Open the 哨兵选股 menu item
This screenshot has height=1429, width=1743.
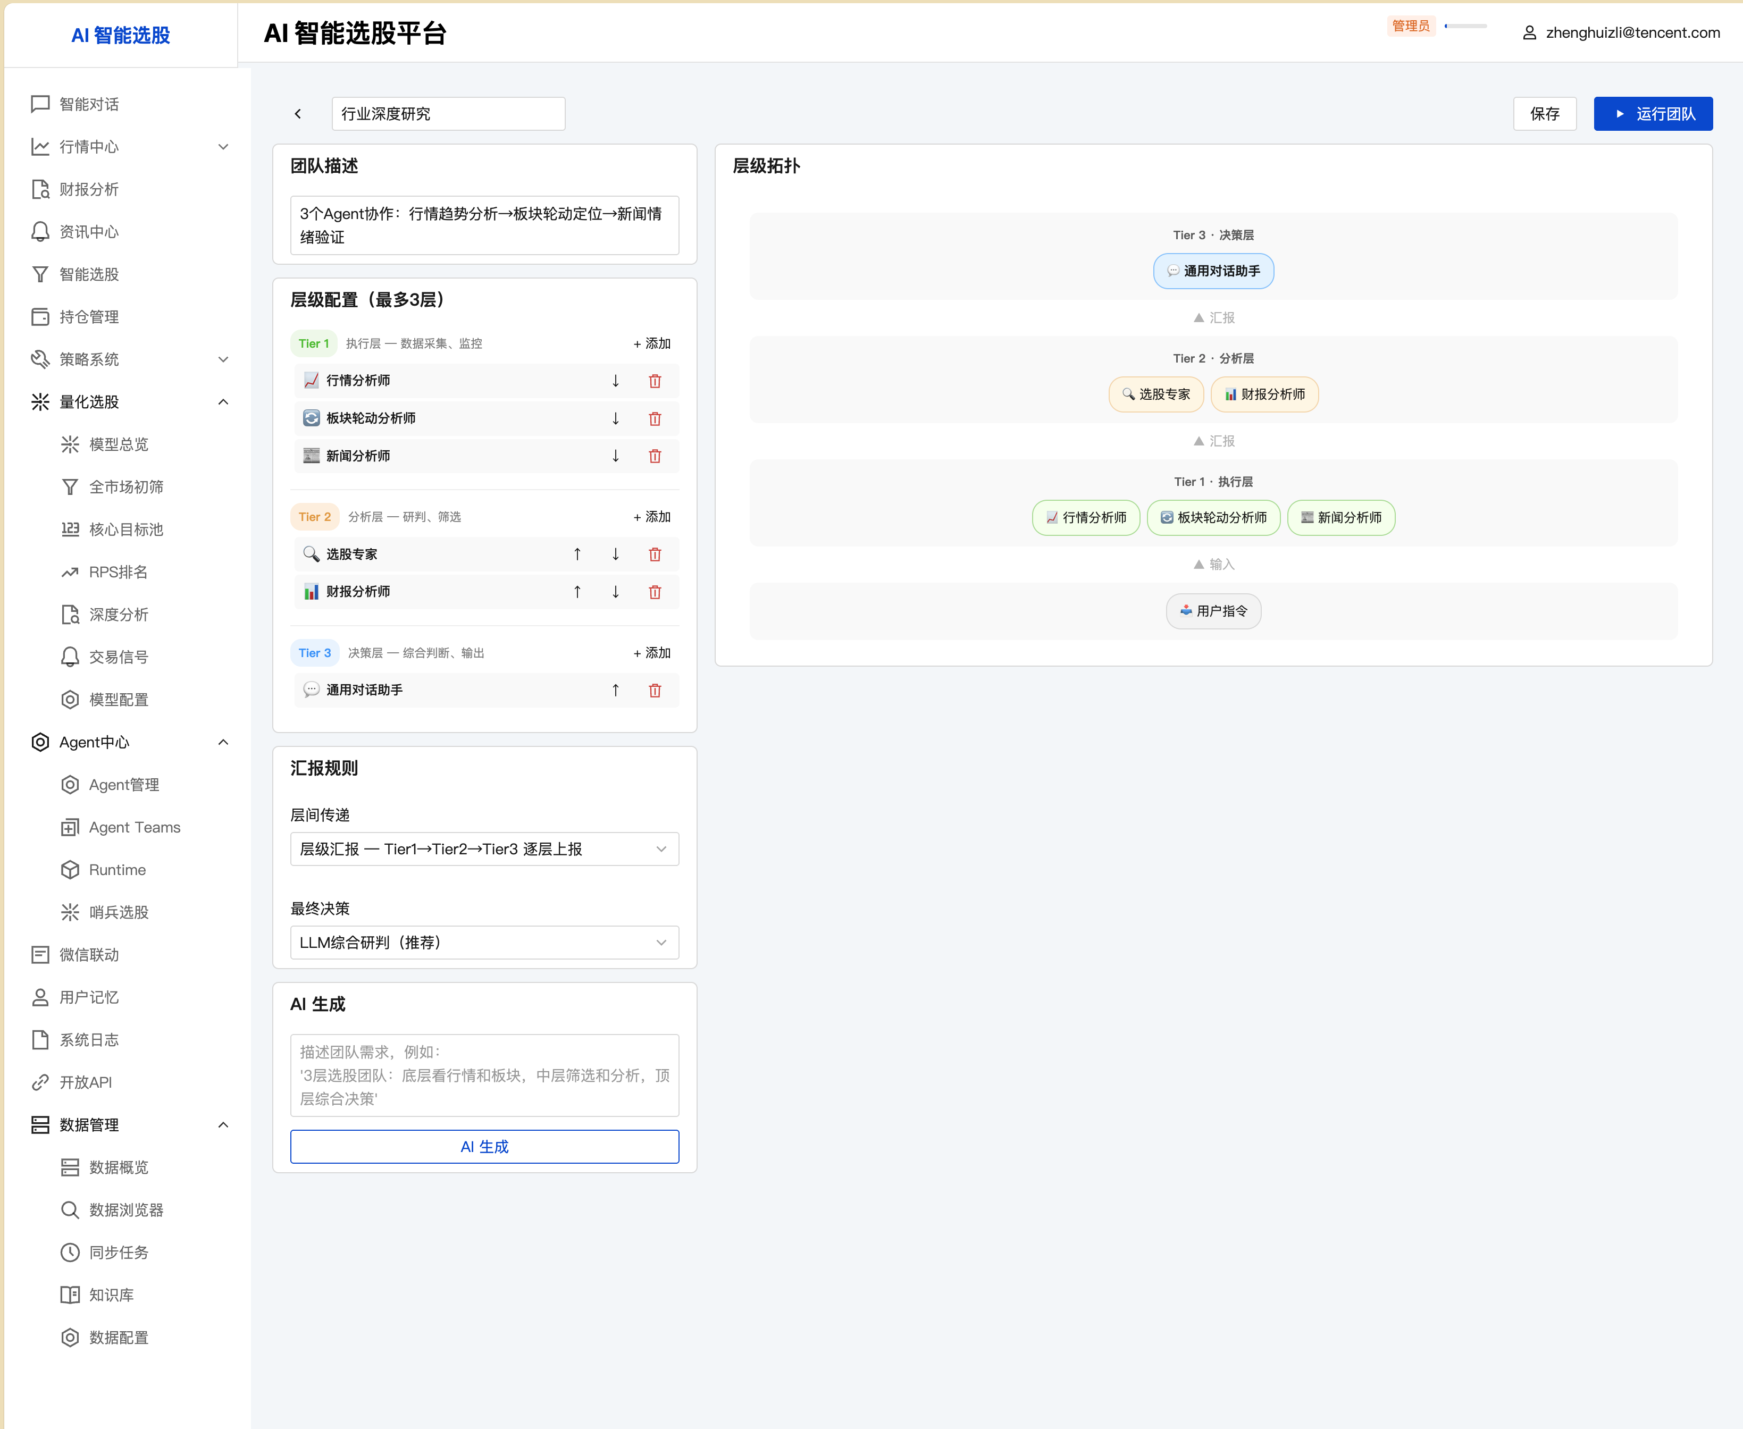point(128,912)
